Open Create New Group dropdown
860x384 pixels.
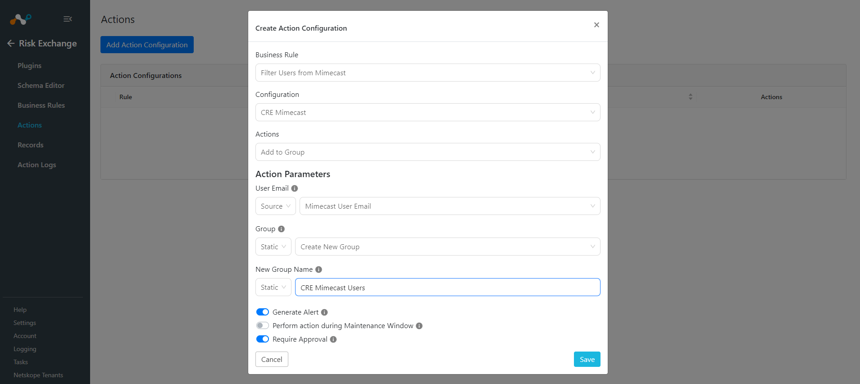point(447,247)
